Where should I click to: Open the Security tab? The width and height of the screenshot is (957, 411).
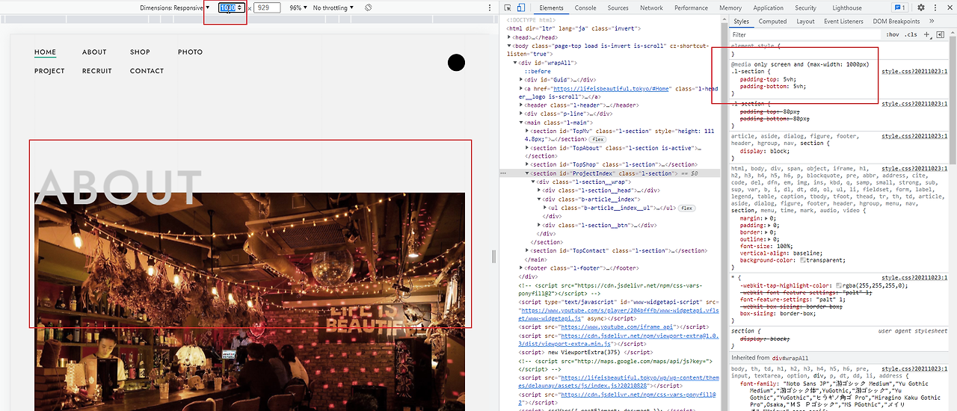point(806,7)
